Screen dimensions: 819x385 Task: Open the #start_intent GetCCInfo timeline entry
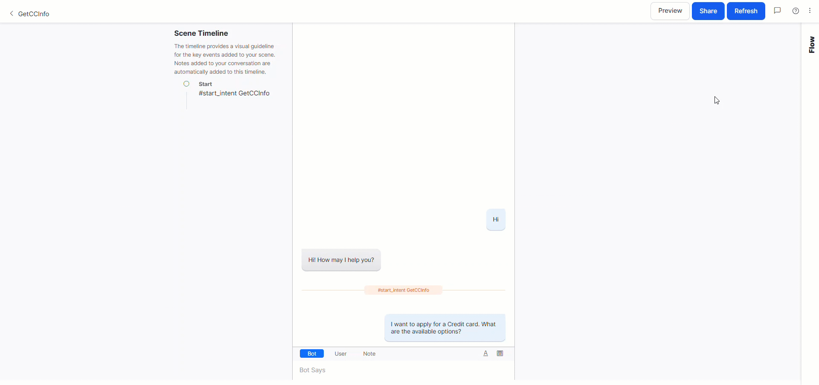234,93
